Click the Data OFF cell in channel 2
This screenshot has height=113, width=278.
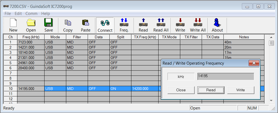pyautogui.click(x=99, y=47)
